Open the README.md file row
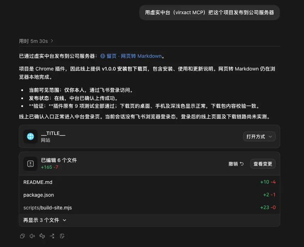Screen dimensions: 304x247 coord(150,182)
